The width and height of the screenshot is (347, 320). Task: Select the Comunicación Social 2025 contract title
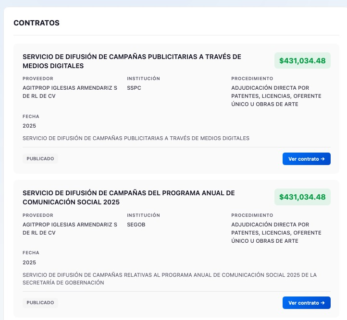point(128,197)
